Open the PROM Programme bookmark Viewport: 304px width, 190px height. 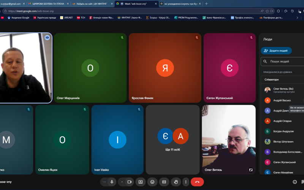[x=186, y=17]
